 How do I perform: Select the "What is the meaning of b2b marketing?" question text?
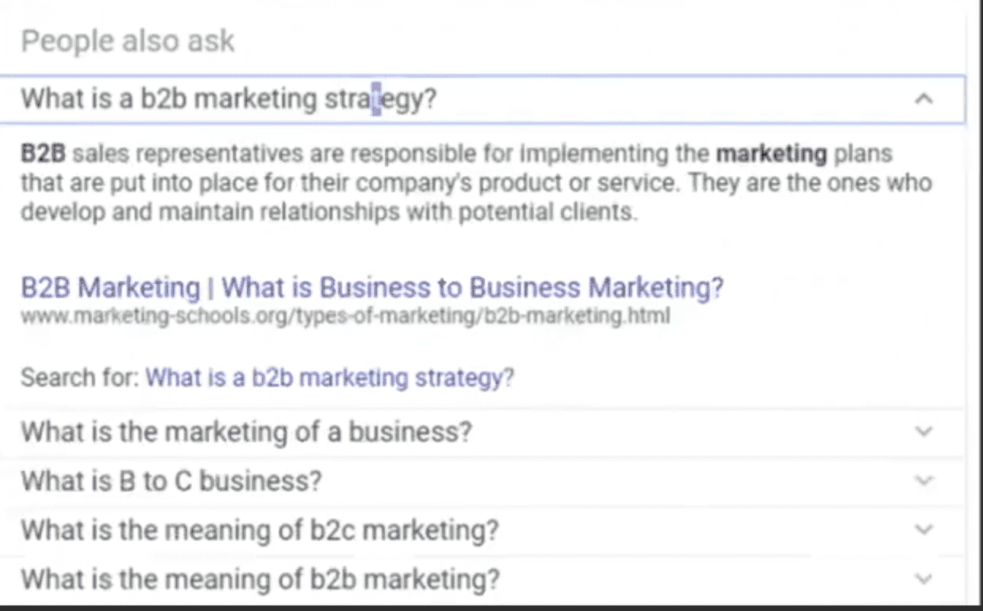tap(261, 579)
